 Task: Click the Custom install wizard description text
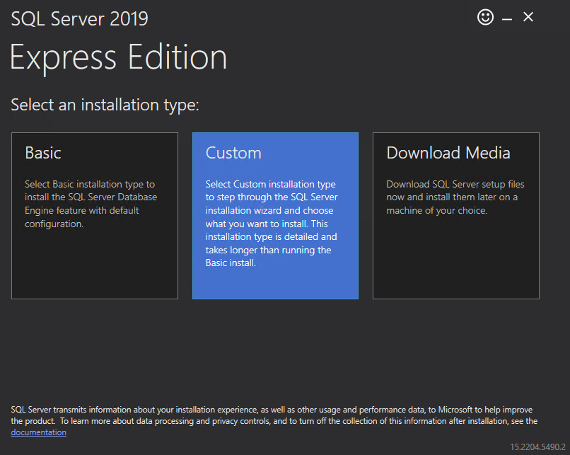(272, 221)
